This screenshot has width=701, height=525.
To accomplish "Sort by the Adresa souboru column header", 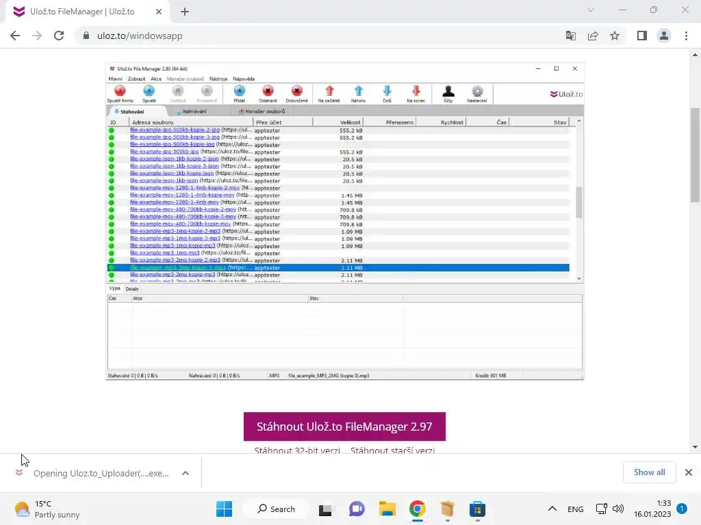I will 191,122.
